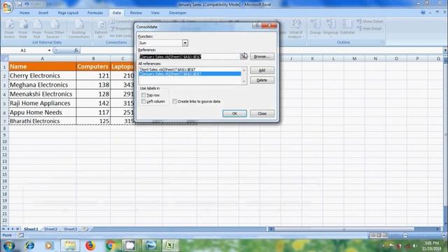Open From Other Sources icon
This screenshot has width=448, height=252.
coord(54,28)
